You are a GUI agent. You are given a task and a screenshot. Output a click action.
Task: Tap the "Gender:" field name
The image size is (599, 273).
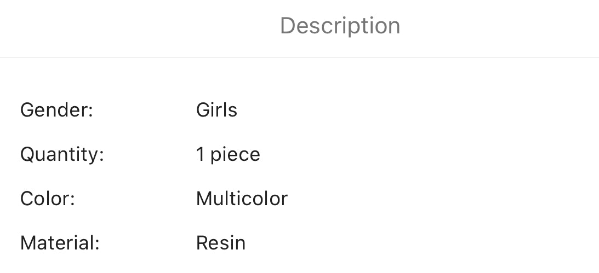click(x=56, y=110)
